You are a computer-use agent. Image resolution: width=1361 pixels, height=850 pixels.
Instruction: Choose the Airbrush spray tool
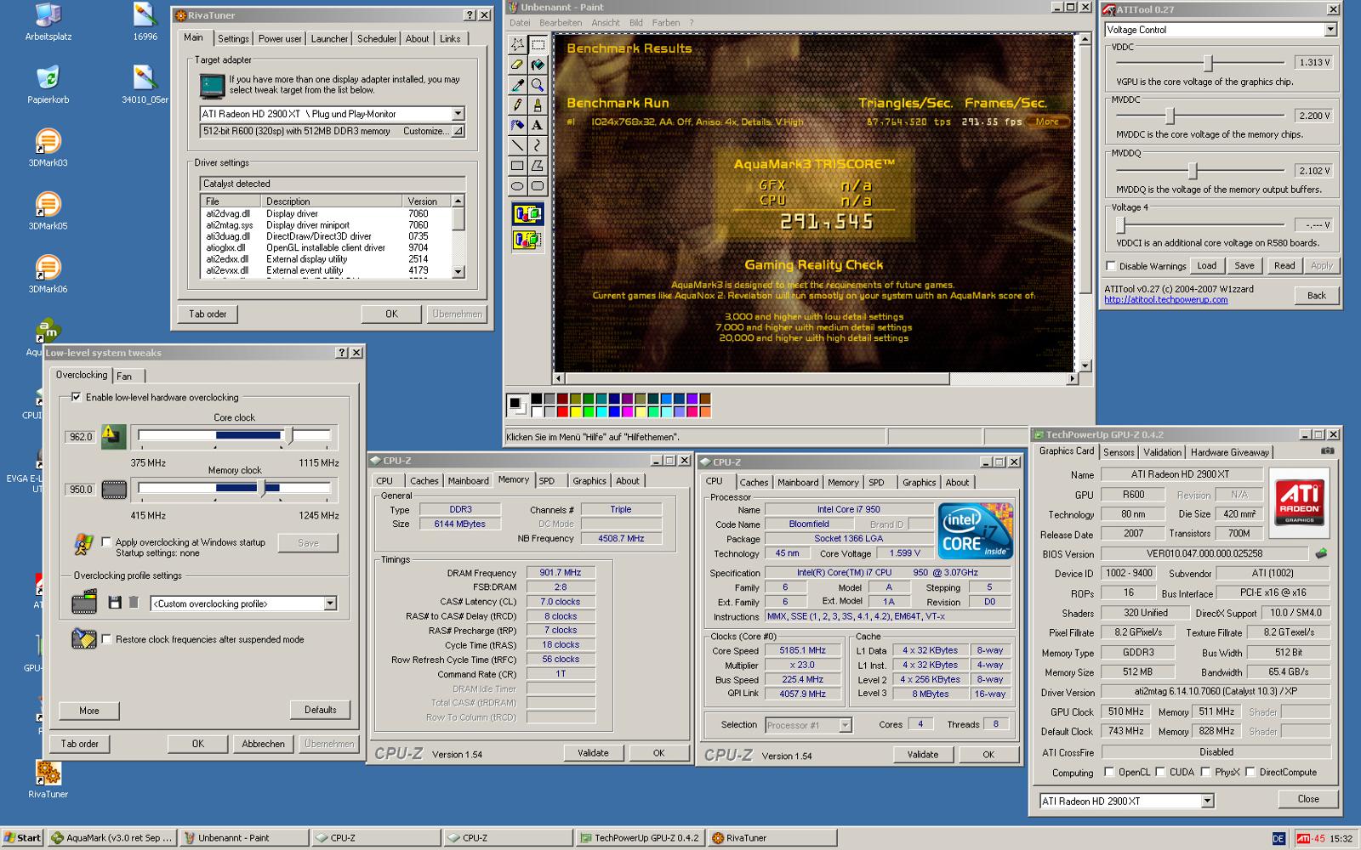(x=517, y=126)
